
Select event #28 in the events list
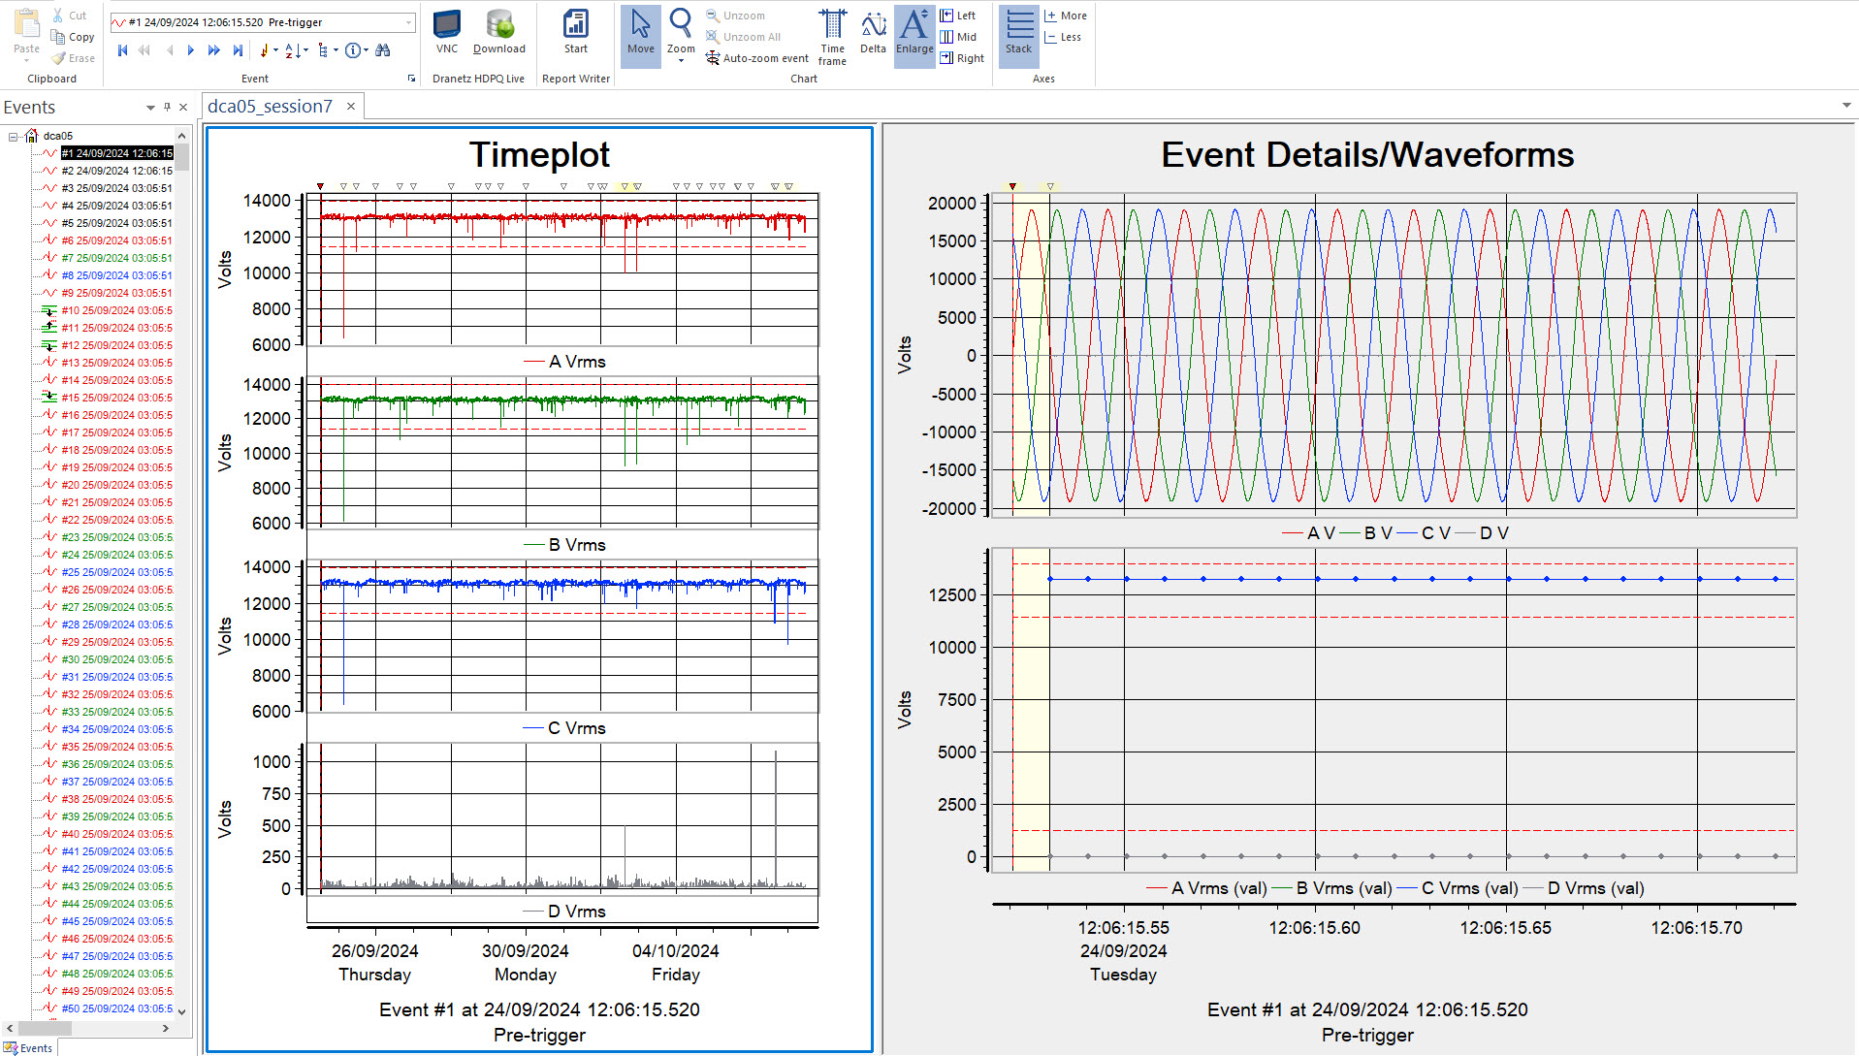(116, 624)
